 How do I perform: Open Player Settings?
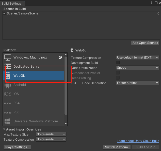pos(17,147)
